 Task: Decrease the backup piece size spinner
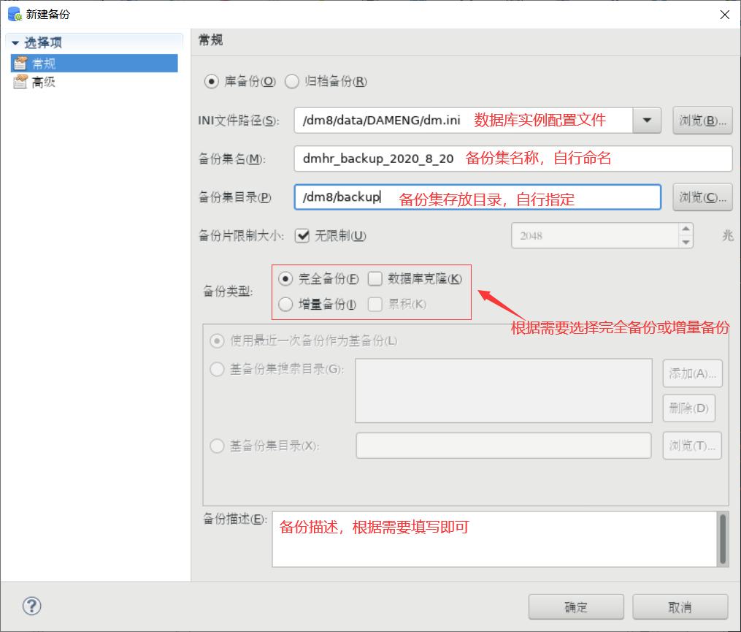[x=686, y=242]
